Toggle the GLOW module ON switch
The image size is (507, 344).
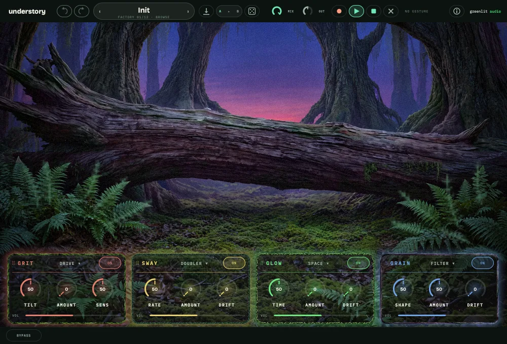coord(358,263)
